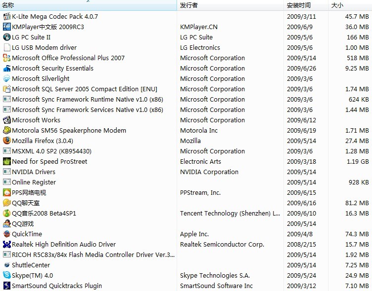Click "Realtek Semiconductor Corp." publisher cell

(x=222, y=245)
